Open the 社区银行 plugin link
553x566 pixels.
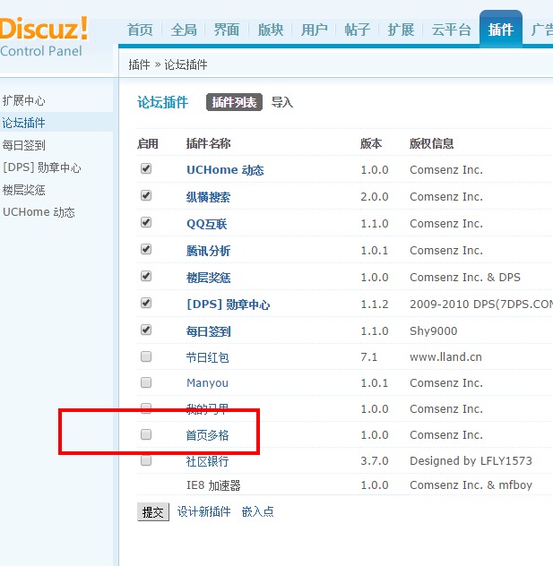tap(207, 461)
